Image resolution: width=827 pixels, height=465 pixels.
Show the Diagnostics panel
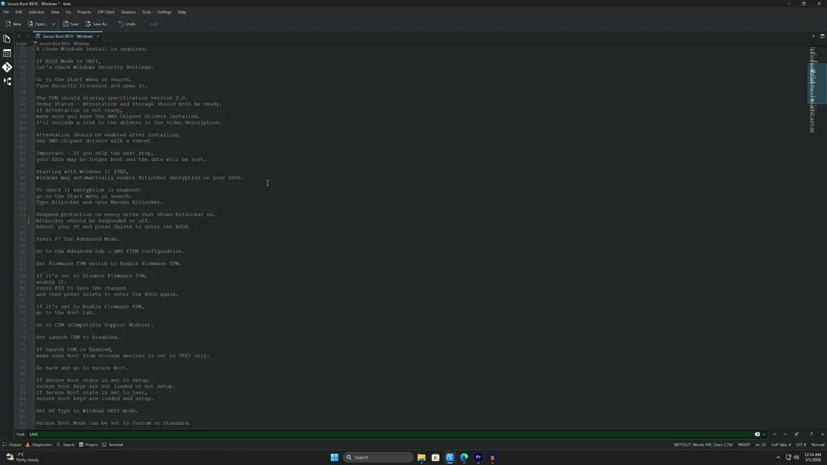point(39,444)
